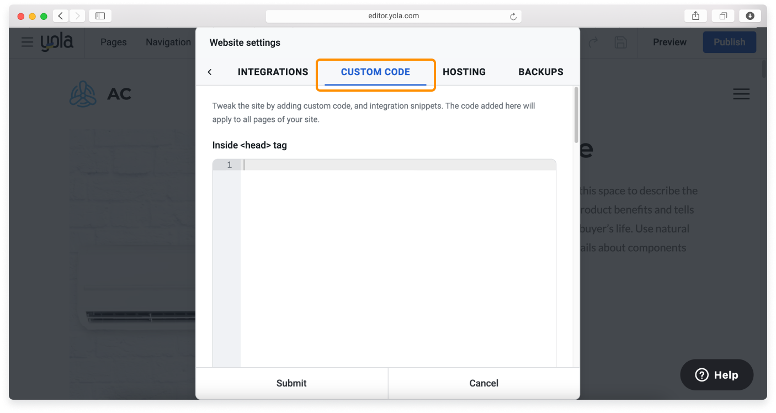The height and width of the screenshot is (413, 776).
Task: Open the Integrations tab
Action: coord(273,72)
